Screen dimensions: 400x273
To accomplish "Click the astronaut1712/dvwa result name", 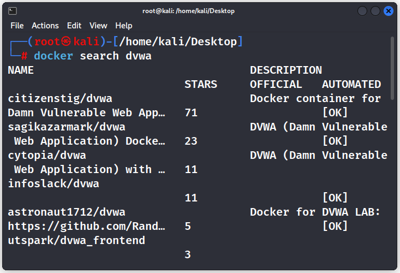I will pyautogui.click(x=67, y=212).
